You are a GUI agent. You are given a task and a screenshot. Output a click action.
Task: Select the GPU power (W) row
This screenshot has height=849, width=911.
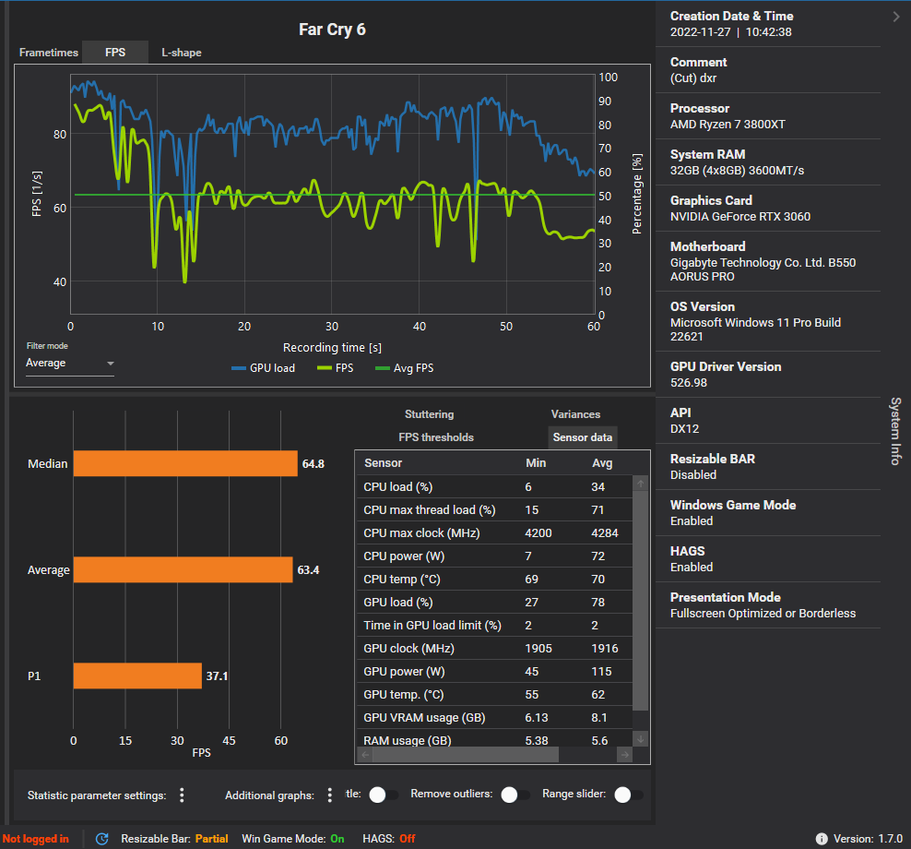[494, 671]
